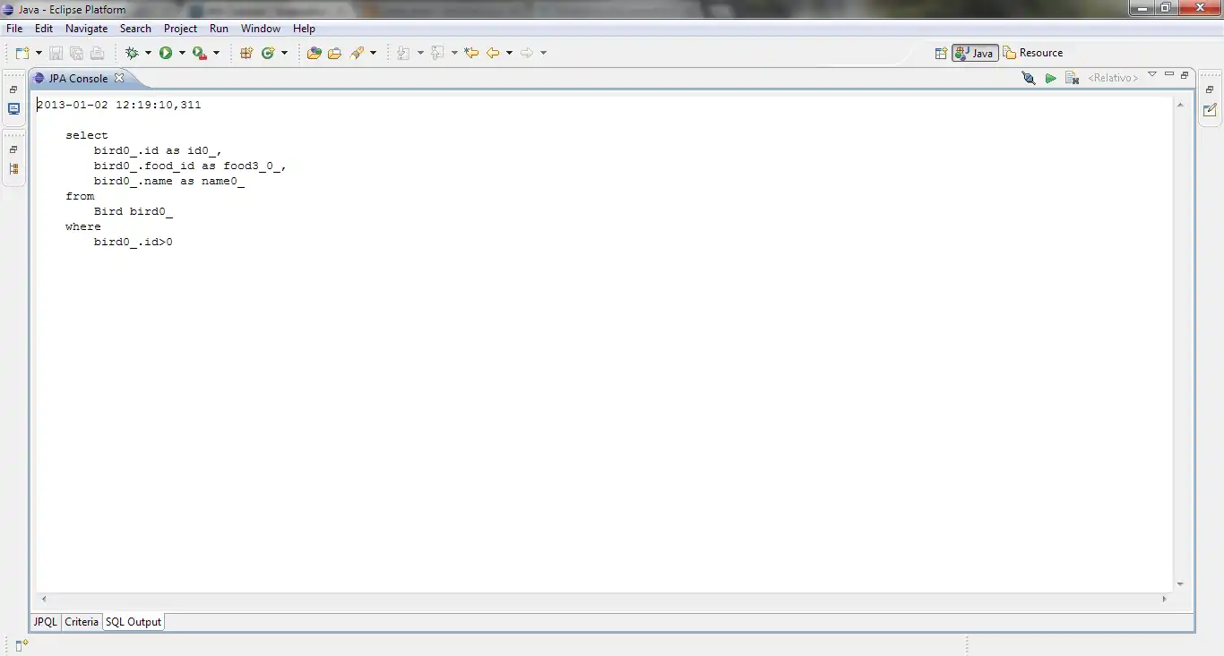Screen dimensions: 1224x656
Task: Restore the left side minimized view stack
Action: [x=13, y=90]
